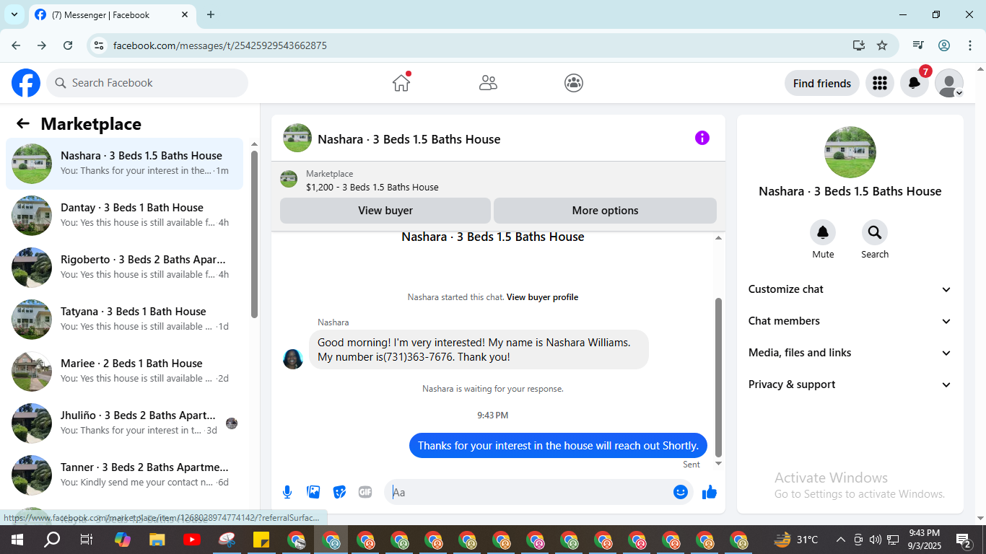This screenshot has height=554, width=986.
Task: Open Dantay 3 Beds 1 Bath House chat
Action: pos(124,215)
